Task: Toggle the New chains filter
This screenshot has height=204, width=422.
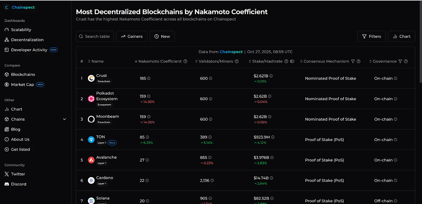Action: pos(162,36)
